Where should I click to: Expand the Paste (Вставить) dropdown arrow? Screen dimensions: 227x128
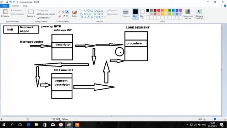(x=5, y=18)
